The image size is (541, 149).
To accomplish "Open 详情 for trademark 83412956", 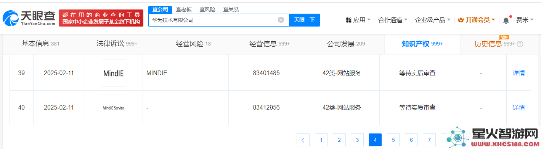I will [519, 108].
